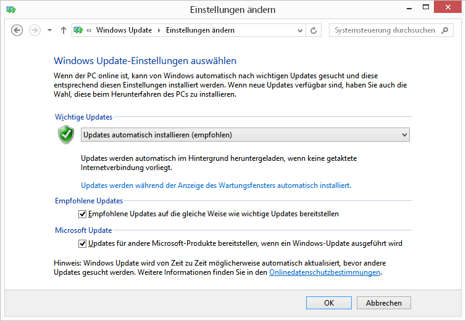The width and height of the screenshot is (466, 321).
Task: Select Einstellungen ändern breadcrumb item
Action: click(200, 30)
